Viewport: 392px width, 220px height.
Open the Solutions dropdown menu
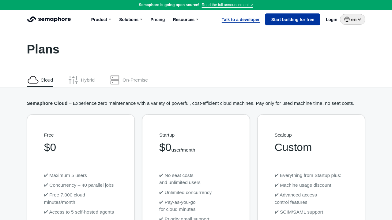130,20
